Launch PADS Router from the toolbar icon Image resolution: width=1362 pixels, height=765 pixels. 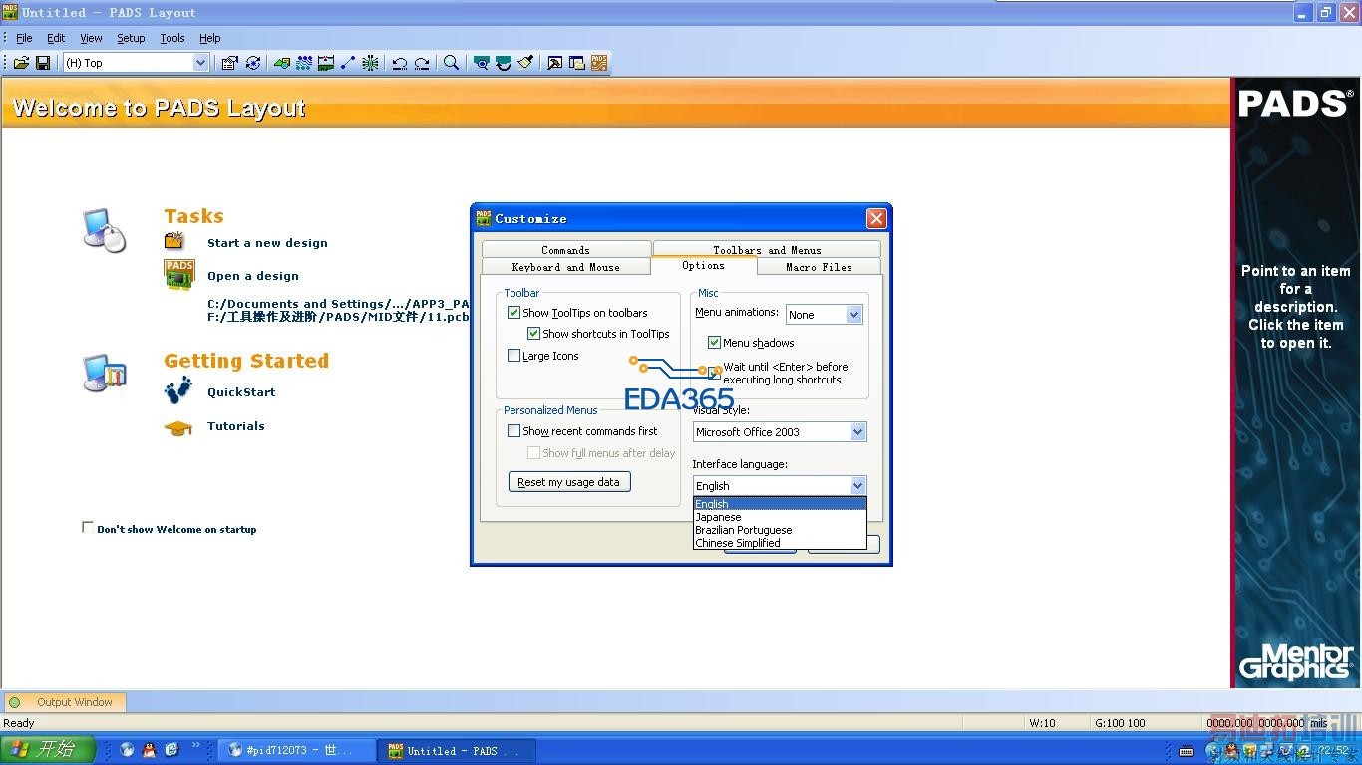click(x=599, y=63)
